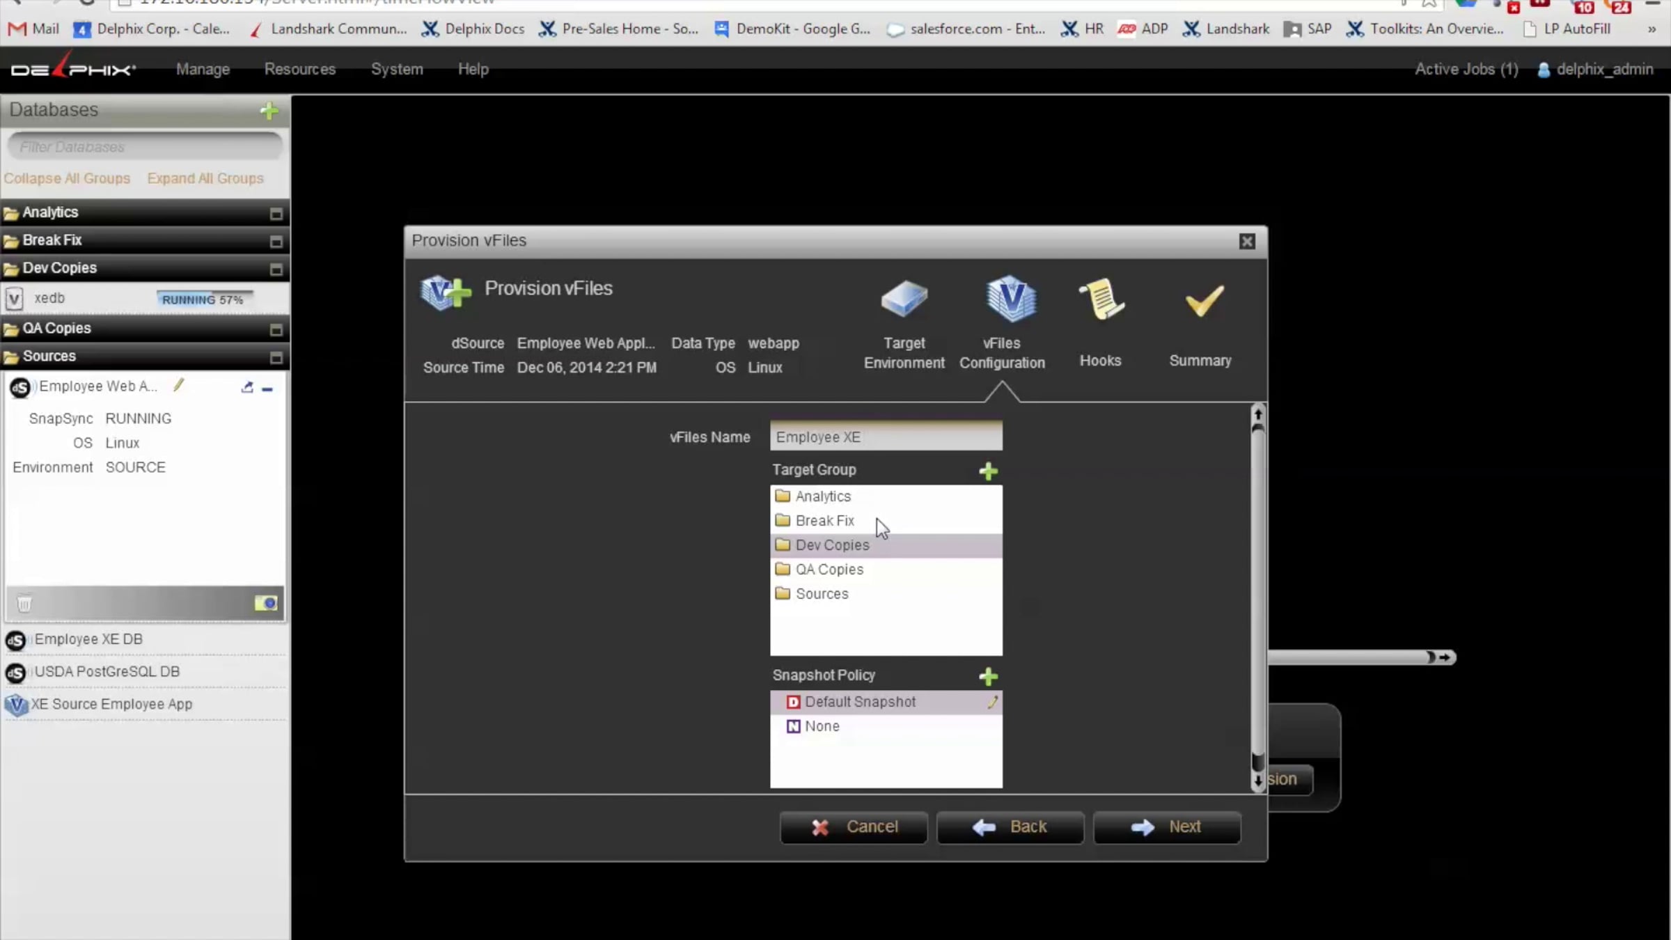Open Active Jobs list
The width and height of the screenshot is (1671, 940).
[1466, 69]
